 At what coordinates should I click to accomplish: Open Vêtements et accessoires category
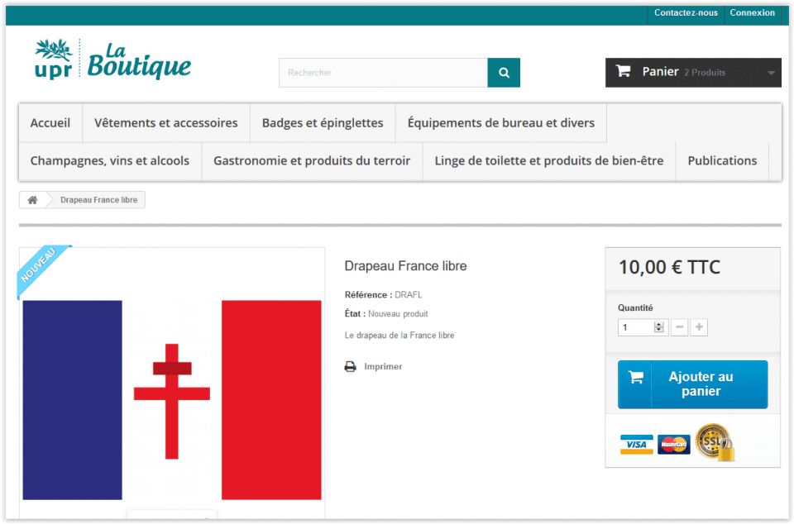pos(166,123)
